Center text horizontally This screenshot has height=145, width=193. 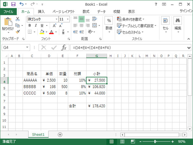coord(82,26)
